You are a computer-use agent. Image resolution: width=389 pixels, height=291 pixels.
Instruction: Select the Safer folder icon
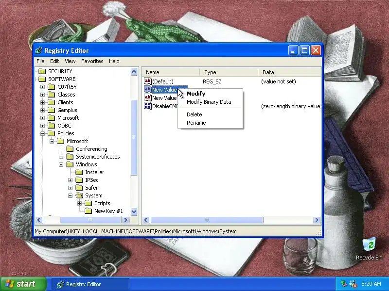[79, 188]
